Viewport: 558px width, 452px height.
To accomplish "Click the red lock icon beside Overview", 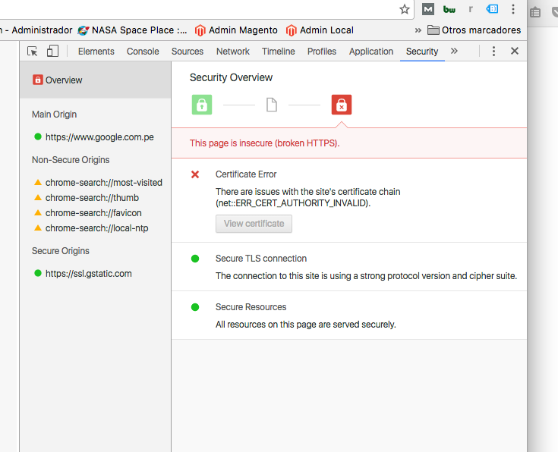I will [x=38, y=80].
